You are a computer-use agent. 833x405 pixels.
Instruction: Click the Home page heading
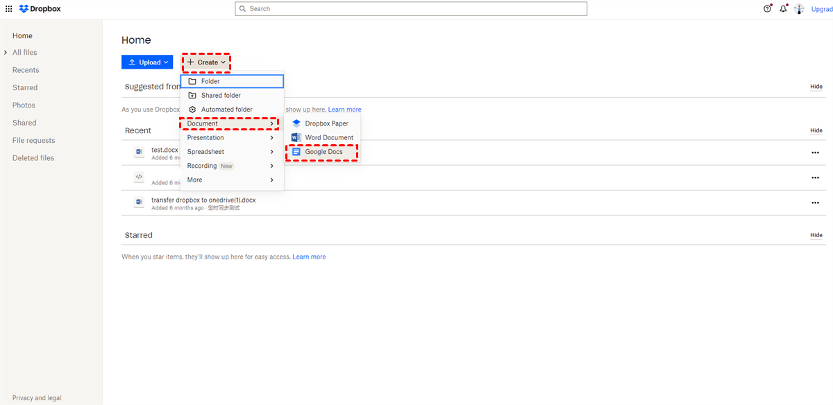136,40
